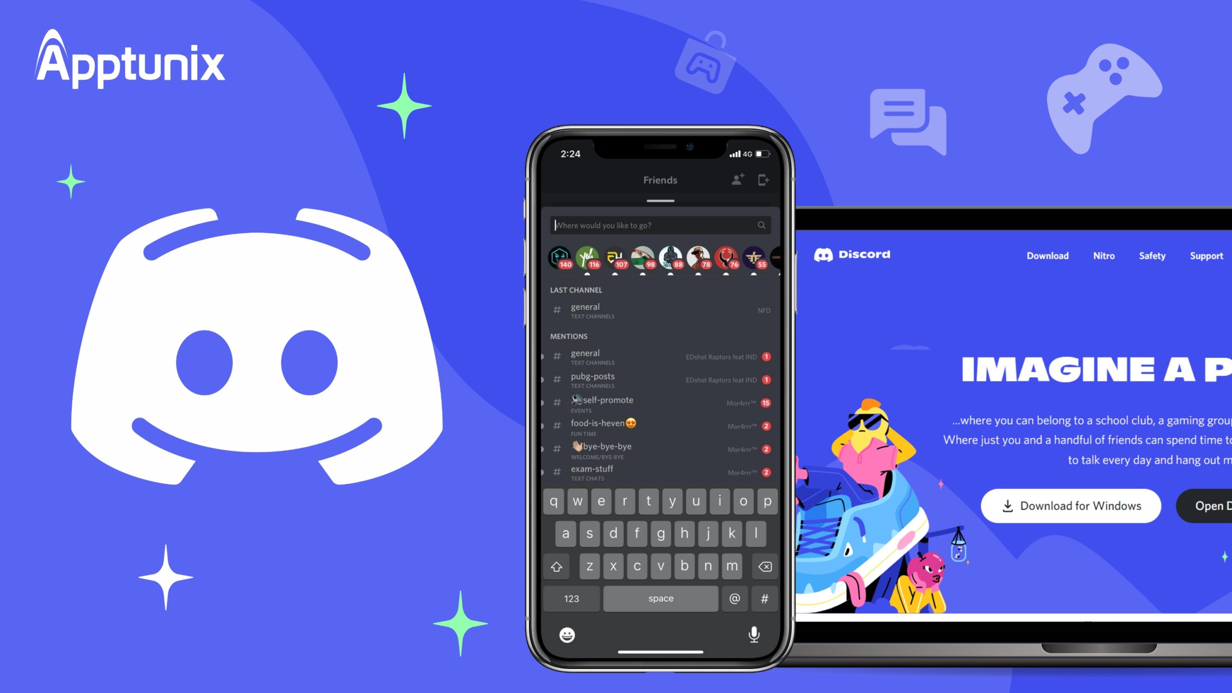Click the microphone icon on keyboard
The height and width of the screenshot is (693, 1232).
pos(753,635)
